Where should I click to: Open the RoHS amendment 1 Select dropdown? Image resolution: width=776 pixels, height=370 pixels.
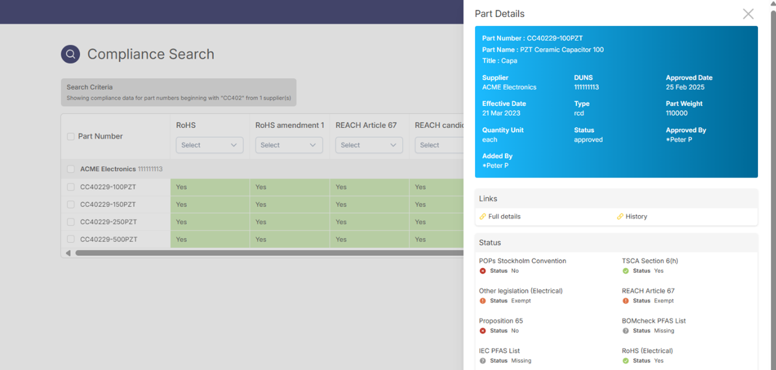(x=289, y=145)
